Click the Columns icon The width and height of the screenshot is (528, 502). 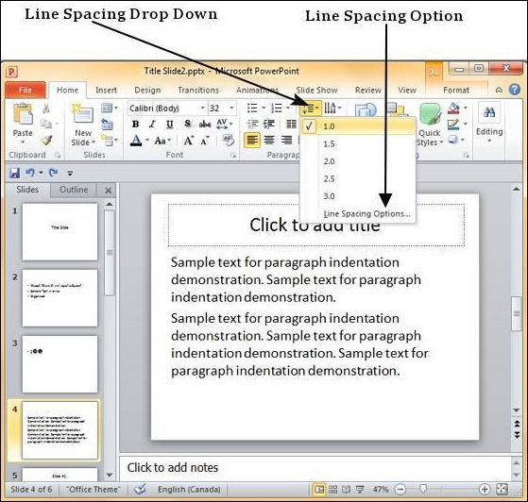coord(291,125)
